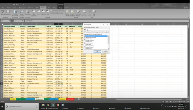
Task: Click permissions list scroll down arrow
Action: [x=108, y=48]
